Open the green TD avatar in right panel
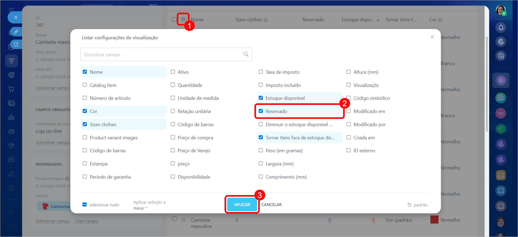 [x=500, y=114]
